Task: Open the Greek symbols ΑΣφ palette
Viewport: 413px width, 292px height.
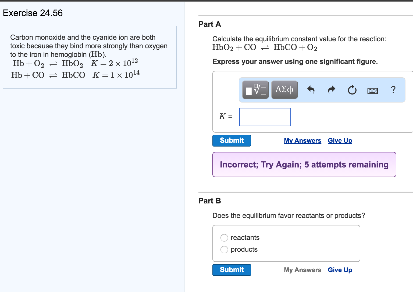Action: click(x=284, y=90)
